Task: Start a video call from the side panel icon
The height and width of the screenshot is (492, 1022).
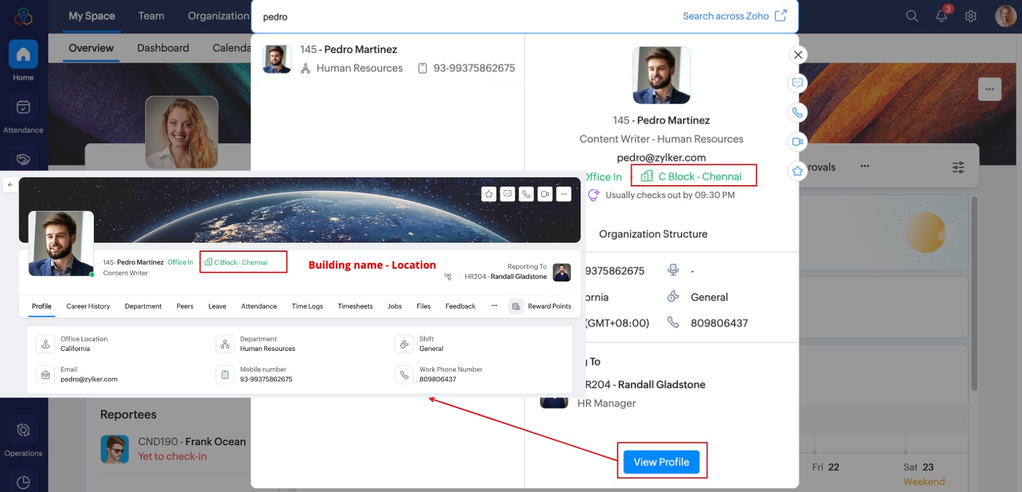Action: [x=797, y=142]
